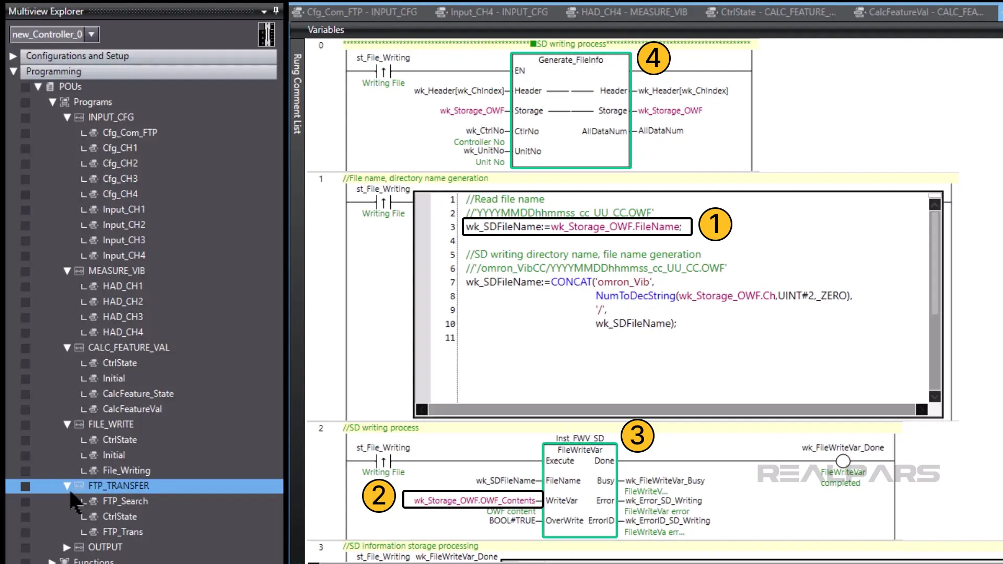Switch to the CalcFeatureVal - CALC_FEA tab
1003x564 pixels.
pyautogui.click(x=919, y=12)
